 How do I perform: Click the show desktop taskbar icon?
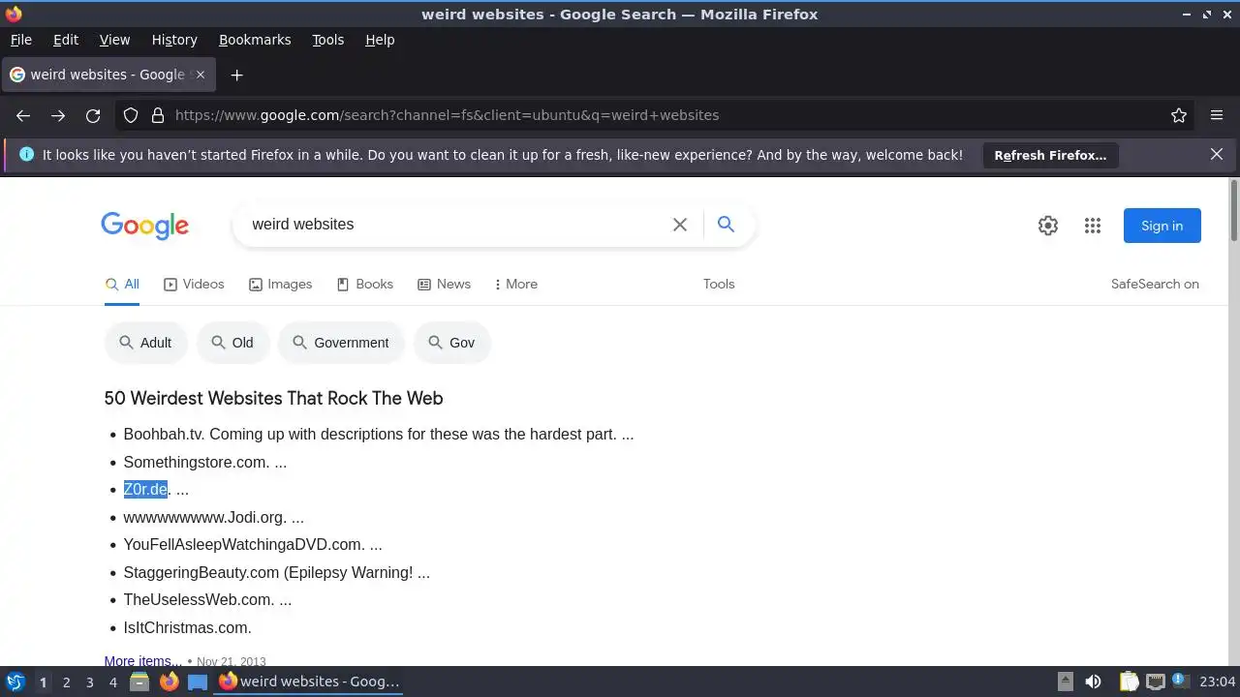coord(198,682)
